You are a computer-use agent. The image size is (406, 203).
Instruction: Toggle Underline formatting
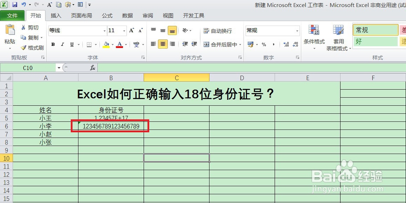click(x=72, y=45)
